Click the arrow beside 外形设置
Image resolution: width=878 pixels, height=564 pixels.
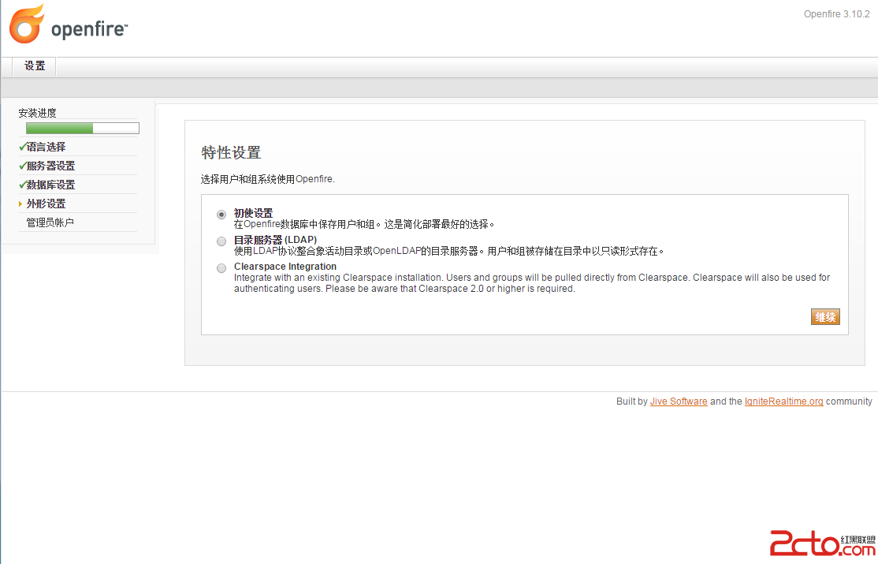[20, 204]
